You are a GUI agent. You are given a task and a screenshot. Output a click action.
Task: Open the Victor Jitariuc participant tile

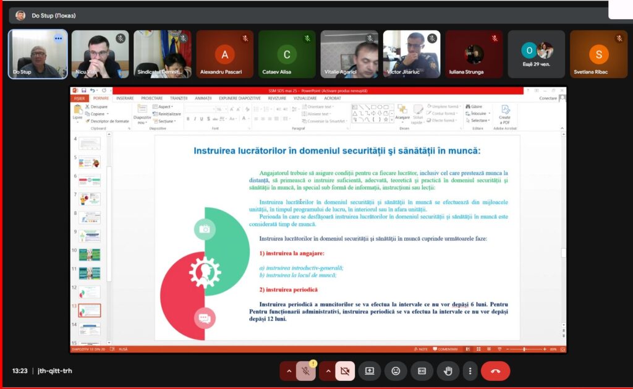(412, 54)
